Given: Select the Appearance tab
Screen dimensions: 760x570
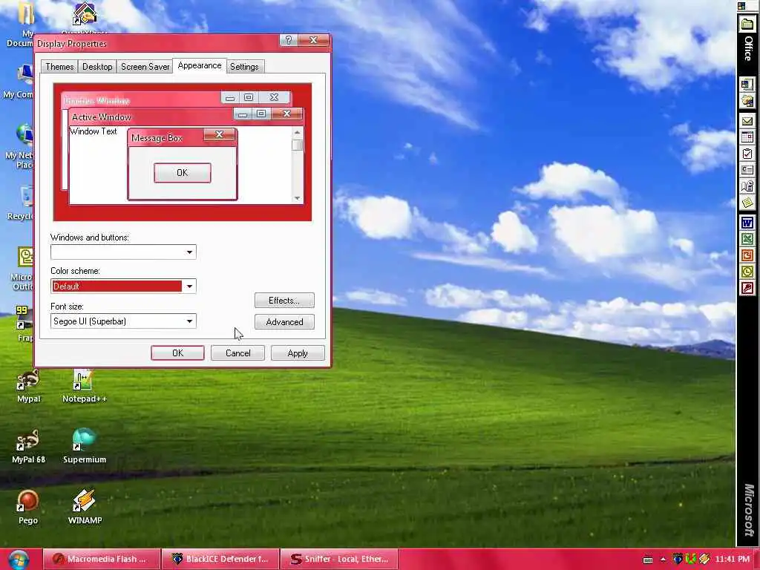Looking at the screenshot, I should [x=199, y=65].
